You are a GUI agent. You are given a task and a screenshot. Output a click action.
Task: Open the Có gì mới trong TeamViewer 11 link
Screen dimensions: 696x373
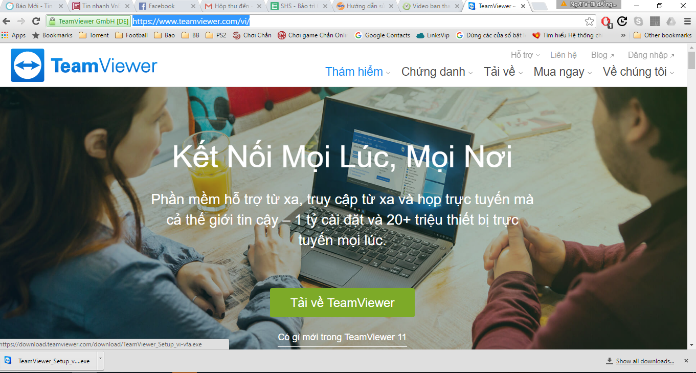click(342, 338)
